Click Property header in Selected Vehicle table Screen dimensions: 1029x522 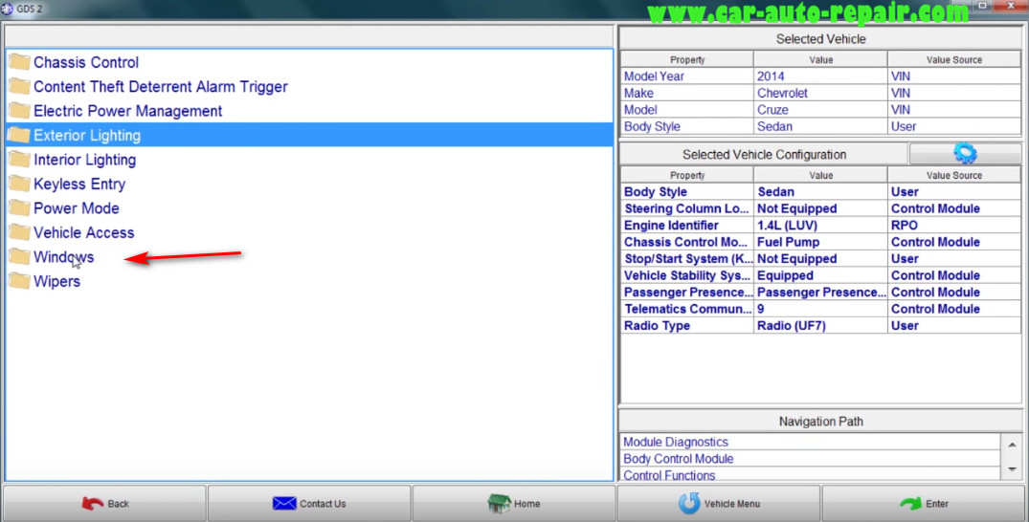click(687, 59)
